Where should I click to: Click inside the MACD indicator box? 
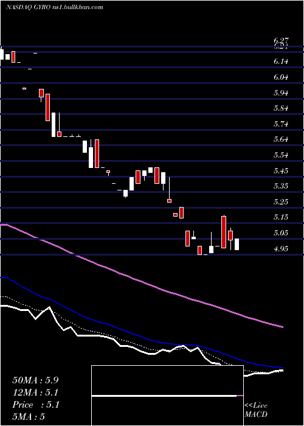point(167,396)
